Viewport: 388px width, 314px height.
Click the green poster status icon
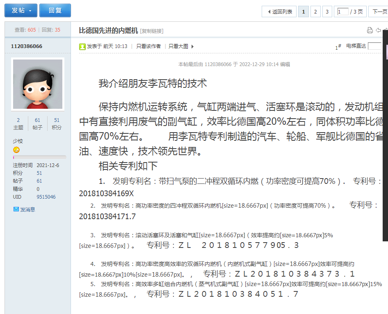(x=82, y=46)
